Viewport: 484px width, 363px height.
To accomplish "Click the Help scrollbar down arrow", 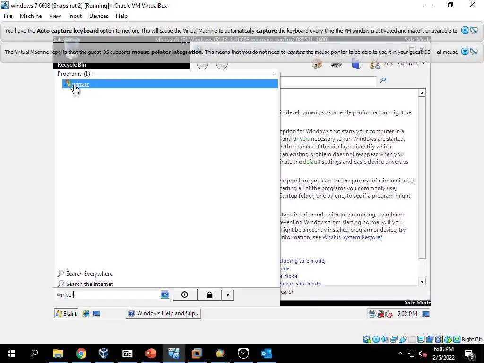I will [422, 281].
